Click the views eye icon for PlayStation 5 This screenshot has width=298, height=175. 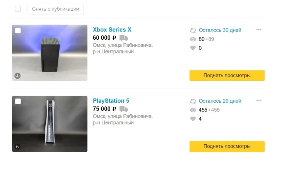click(x=193, y=110)
